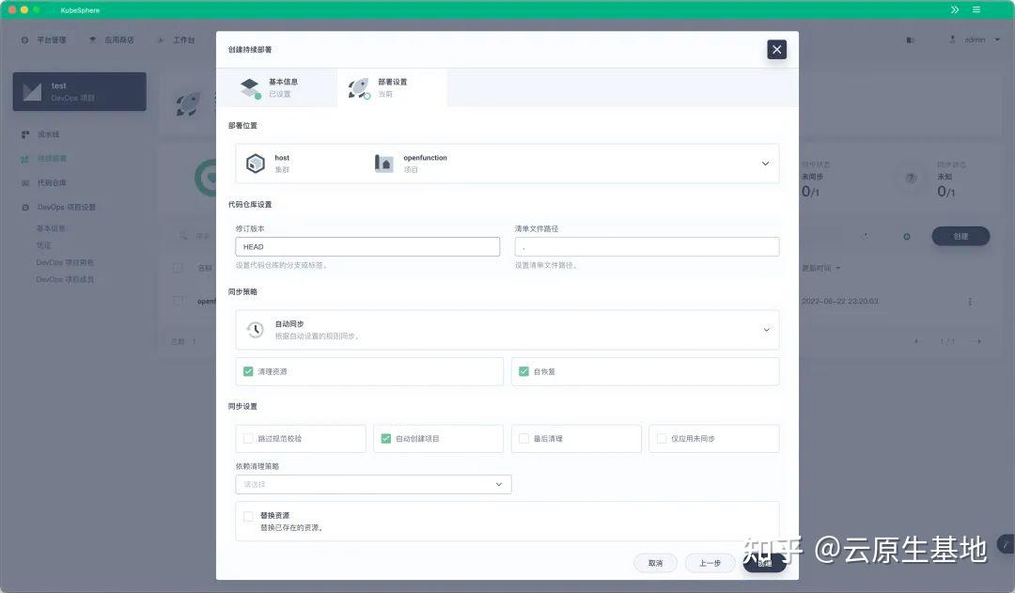This screenshot has height=593, width=1015.
Task: Click the 修订版本 HEAD input field
Action: coord(367,245)
